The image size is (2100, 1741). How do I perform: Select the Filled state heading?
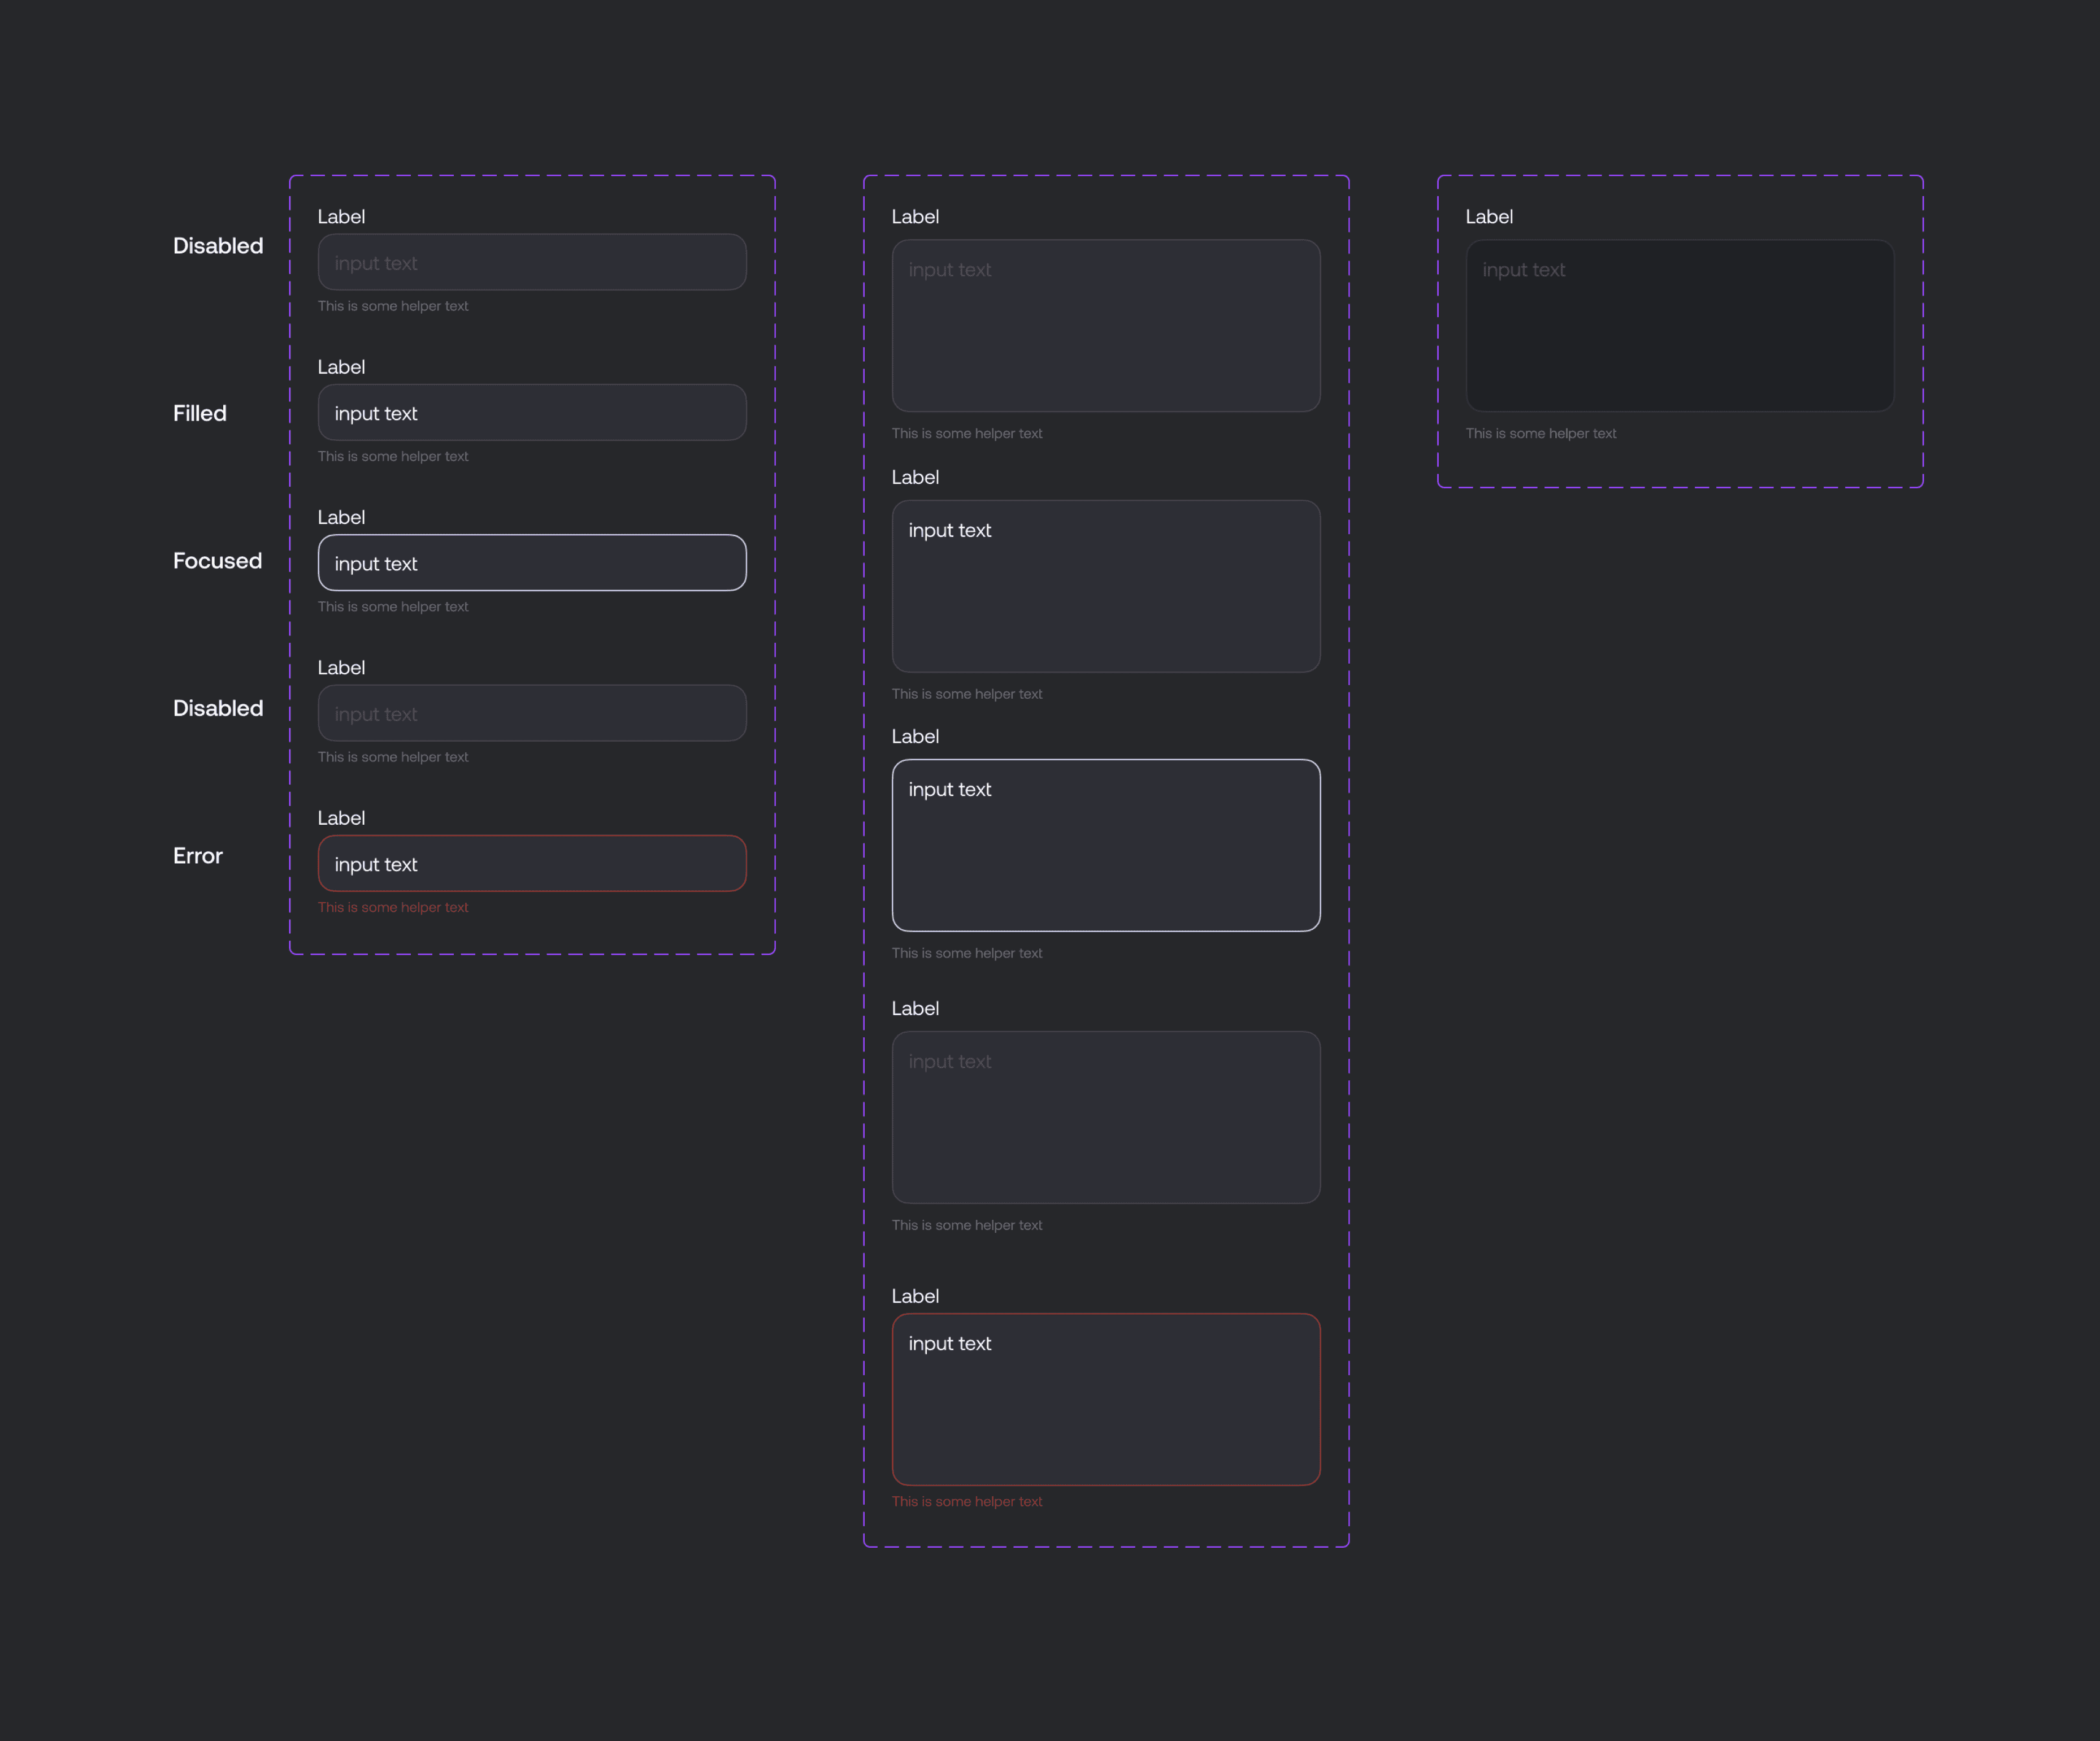point(200,414)
